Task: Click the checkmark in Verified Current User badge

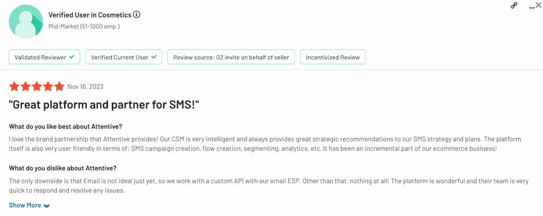Action: [154, 57]
